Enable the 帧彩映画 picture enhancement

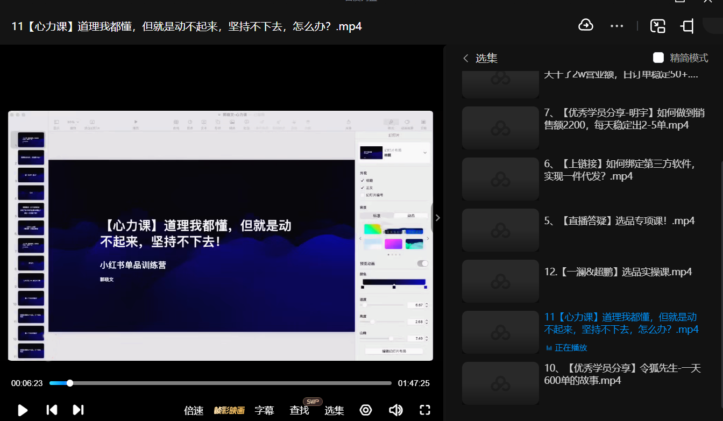pyautogui.click(x=229, y=411)
